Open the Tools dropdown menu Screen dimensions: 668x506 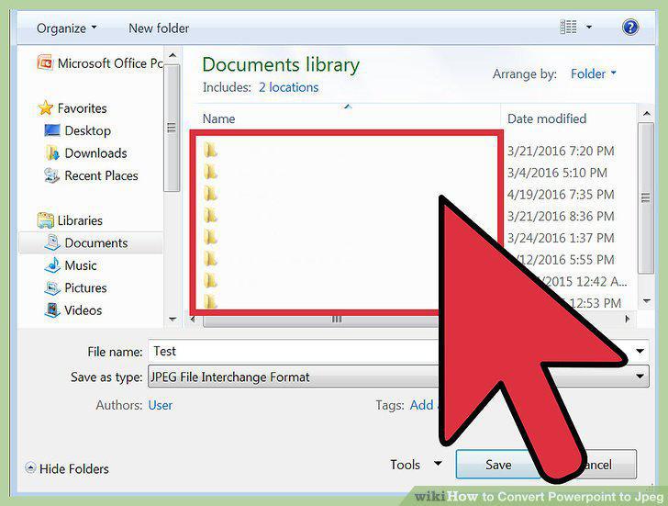point(416,465)
